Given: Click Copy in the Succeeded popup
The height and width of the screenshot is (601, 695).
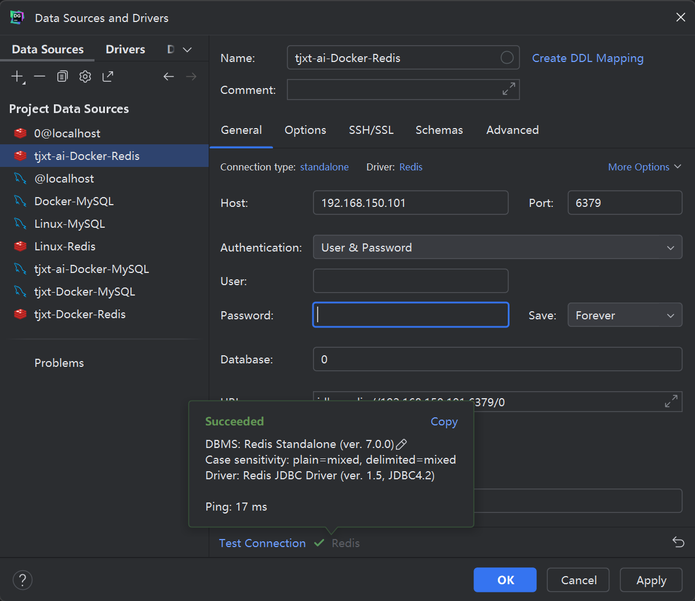Looking at the screenshot, I should click(444, 421).
